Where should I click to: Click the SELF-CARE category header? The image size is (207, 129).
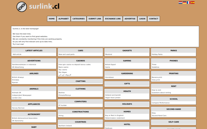[x=174, y=122]
